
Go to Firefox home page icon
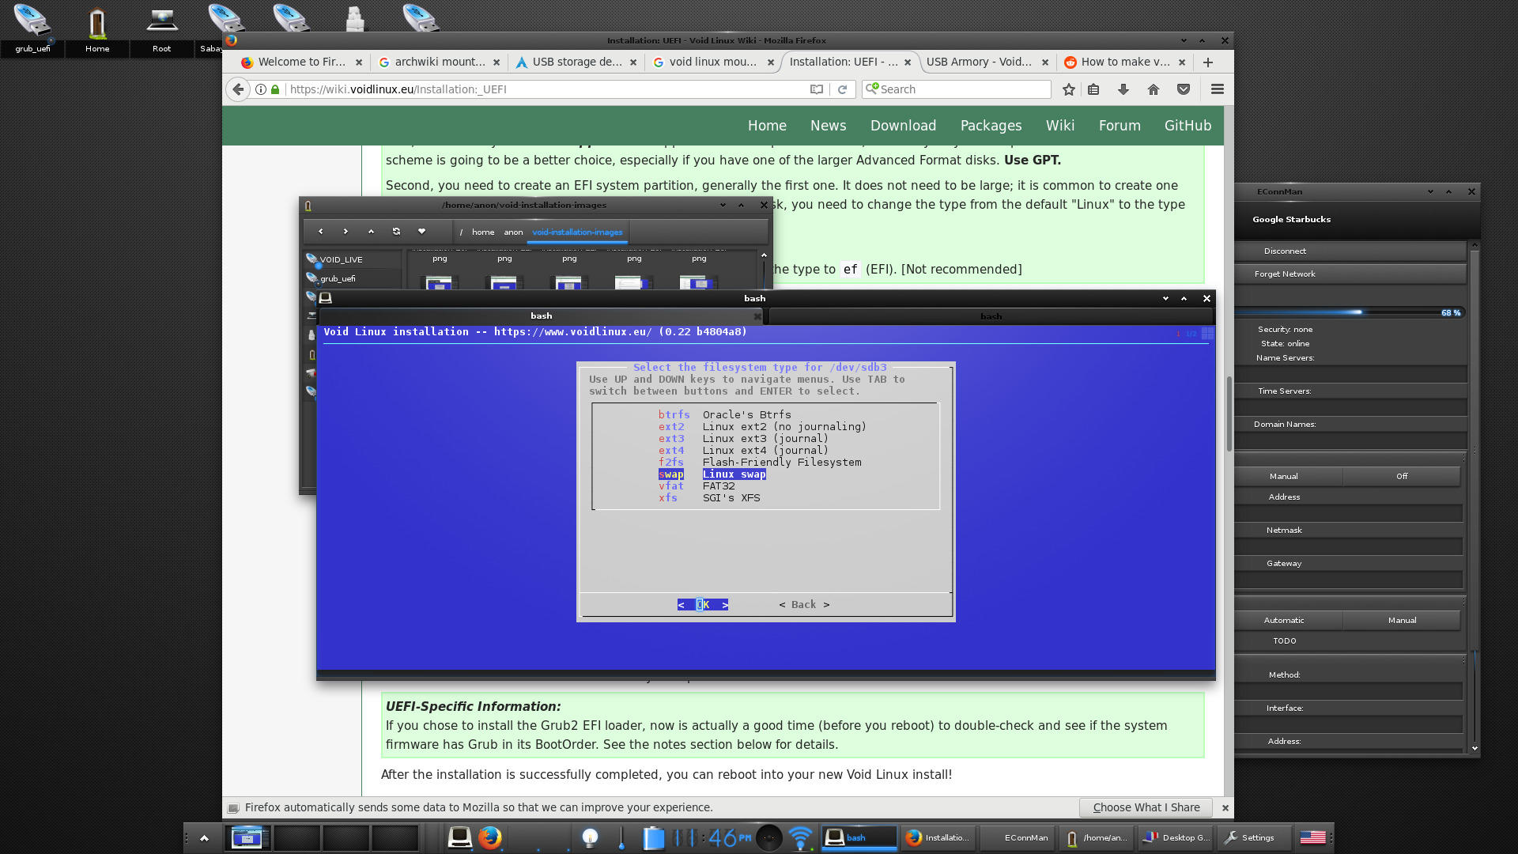(1154, 89)
